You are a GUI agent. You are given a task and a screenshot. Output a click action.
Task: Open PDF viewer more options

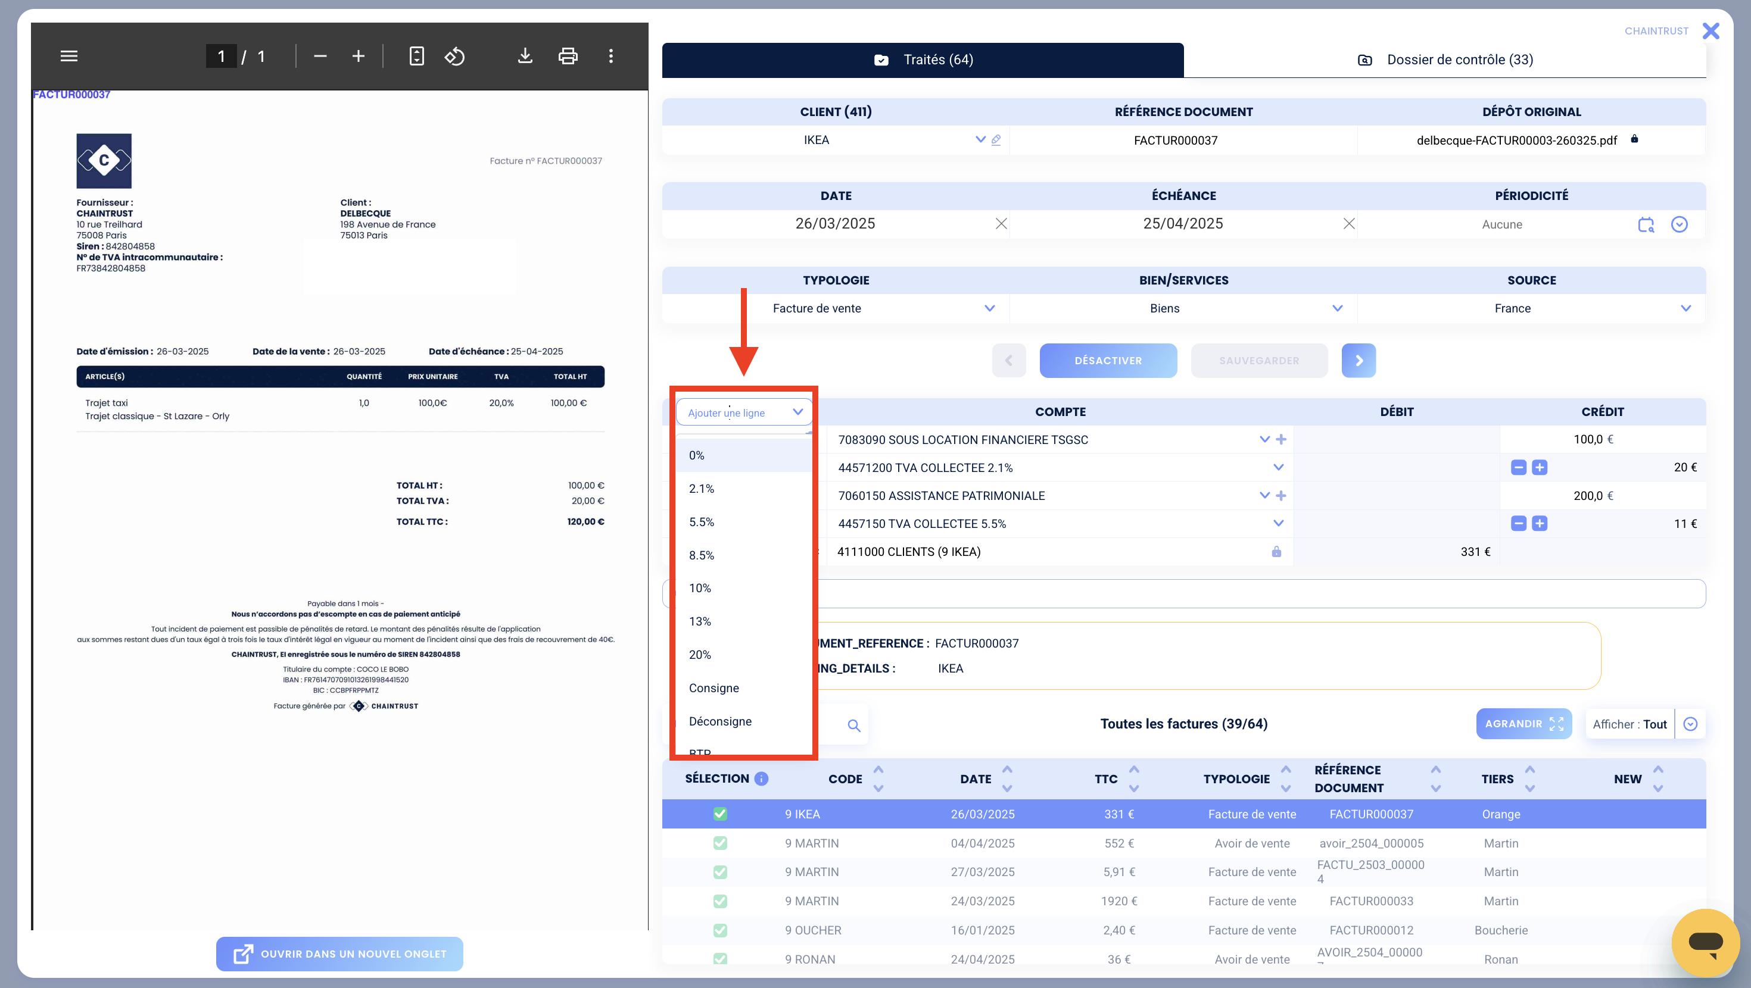click(x=610, y=56)
